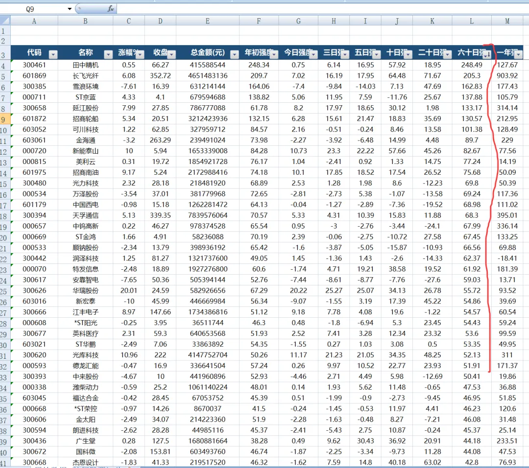Click code cell 300385
This screenshot has width=529, height=468.
[34, 86]
